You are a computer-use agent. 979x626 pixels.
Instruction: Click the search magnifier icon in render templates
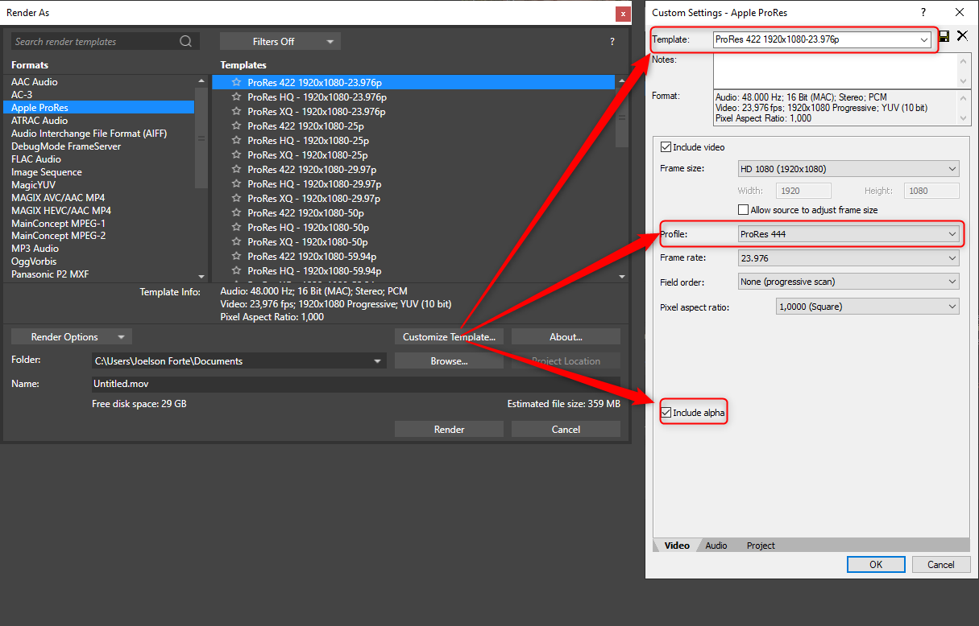(x=186, y=42)
